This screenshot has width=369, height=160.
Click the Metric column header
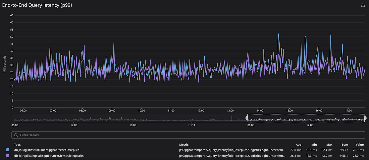pos(184,145)
